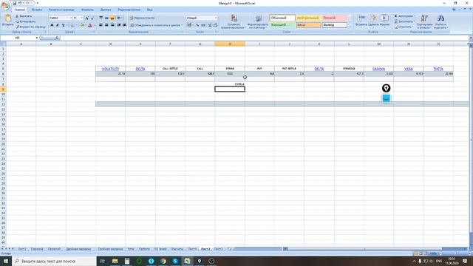Increase the cell indent
This screenshot has width=473, height=266.
pyautogui.click(x=124, y=25)
